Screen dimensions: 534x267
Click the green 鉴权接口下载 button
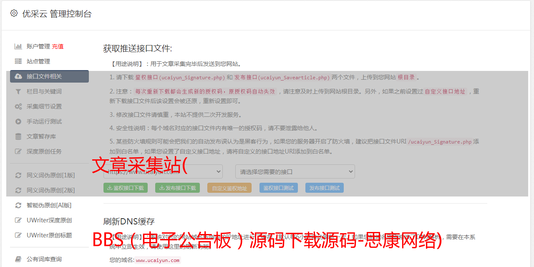click(126, 188)
